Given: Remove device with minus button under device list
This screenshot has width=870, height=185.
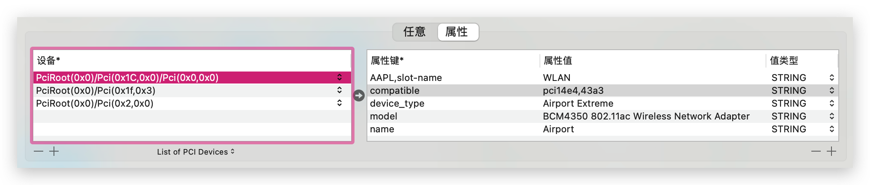Looking at the screenshot, I should point(39,151).
